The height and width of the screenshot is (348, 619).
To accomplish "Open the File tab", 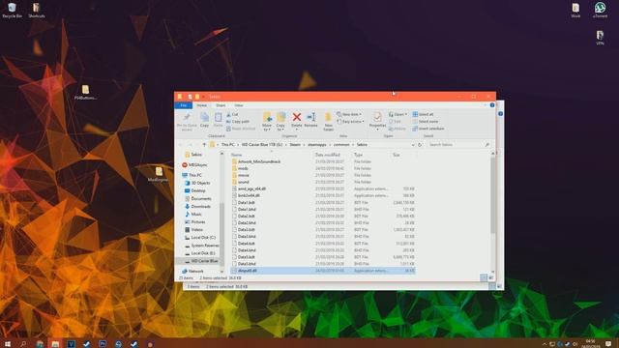I will [183, 105].
